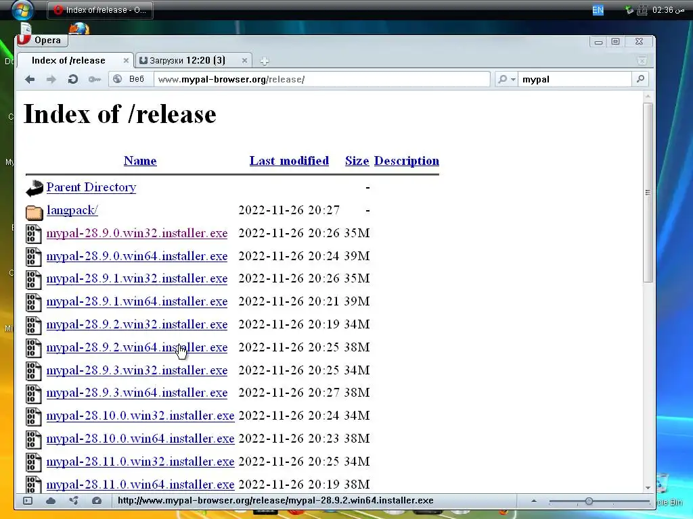Download mypal-28.11.0.win32.installer.exe
Viewport: 693px width, 519px height.
(141, 462)
